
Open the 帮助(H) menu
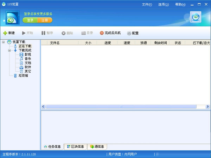tap(180, 5)
